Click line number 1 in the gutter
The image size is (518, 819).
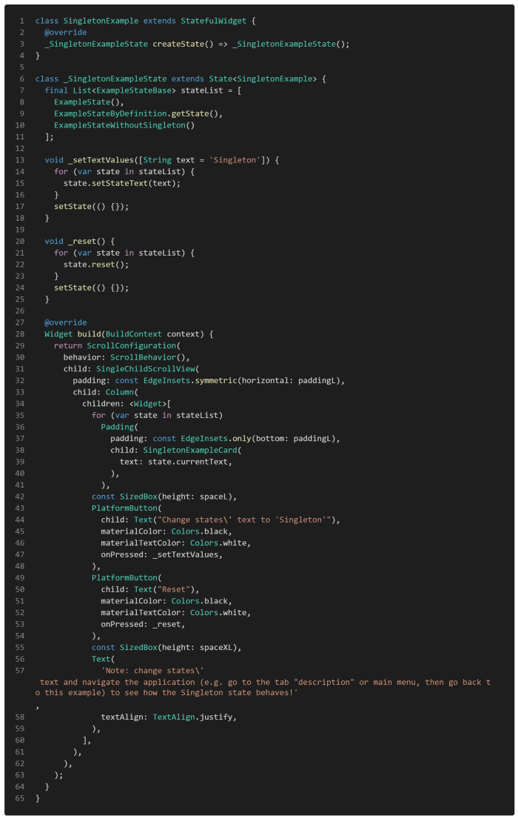click(22, 21)
